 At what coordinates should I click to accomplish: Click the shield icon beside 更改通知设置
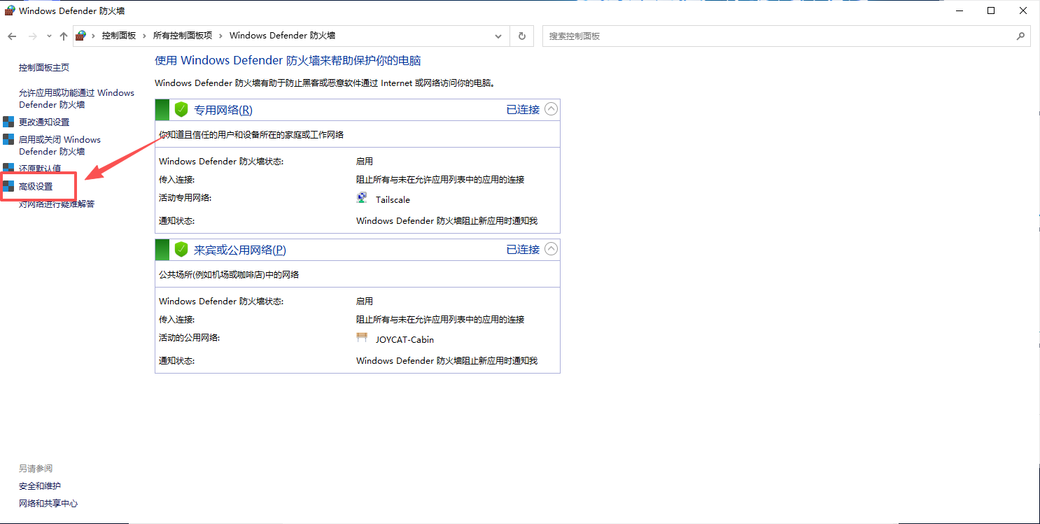pyautogui.click(x=8, y=122)
